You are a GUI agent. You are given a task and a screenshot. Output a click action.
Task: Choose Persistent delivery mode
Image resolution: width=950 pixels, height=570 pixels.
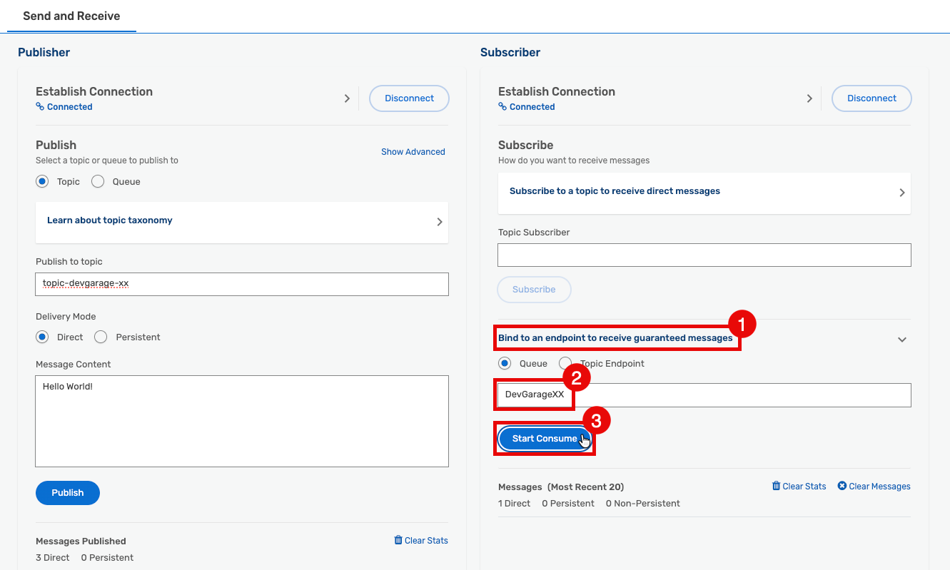tap(101, 337)
